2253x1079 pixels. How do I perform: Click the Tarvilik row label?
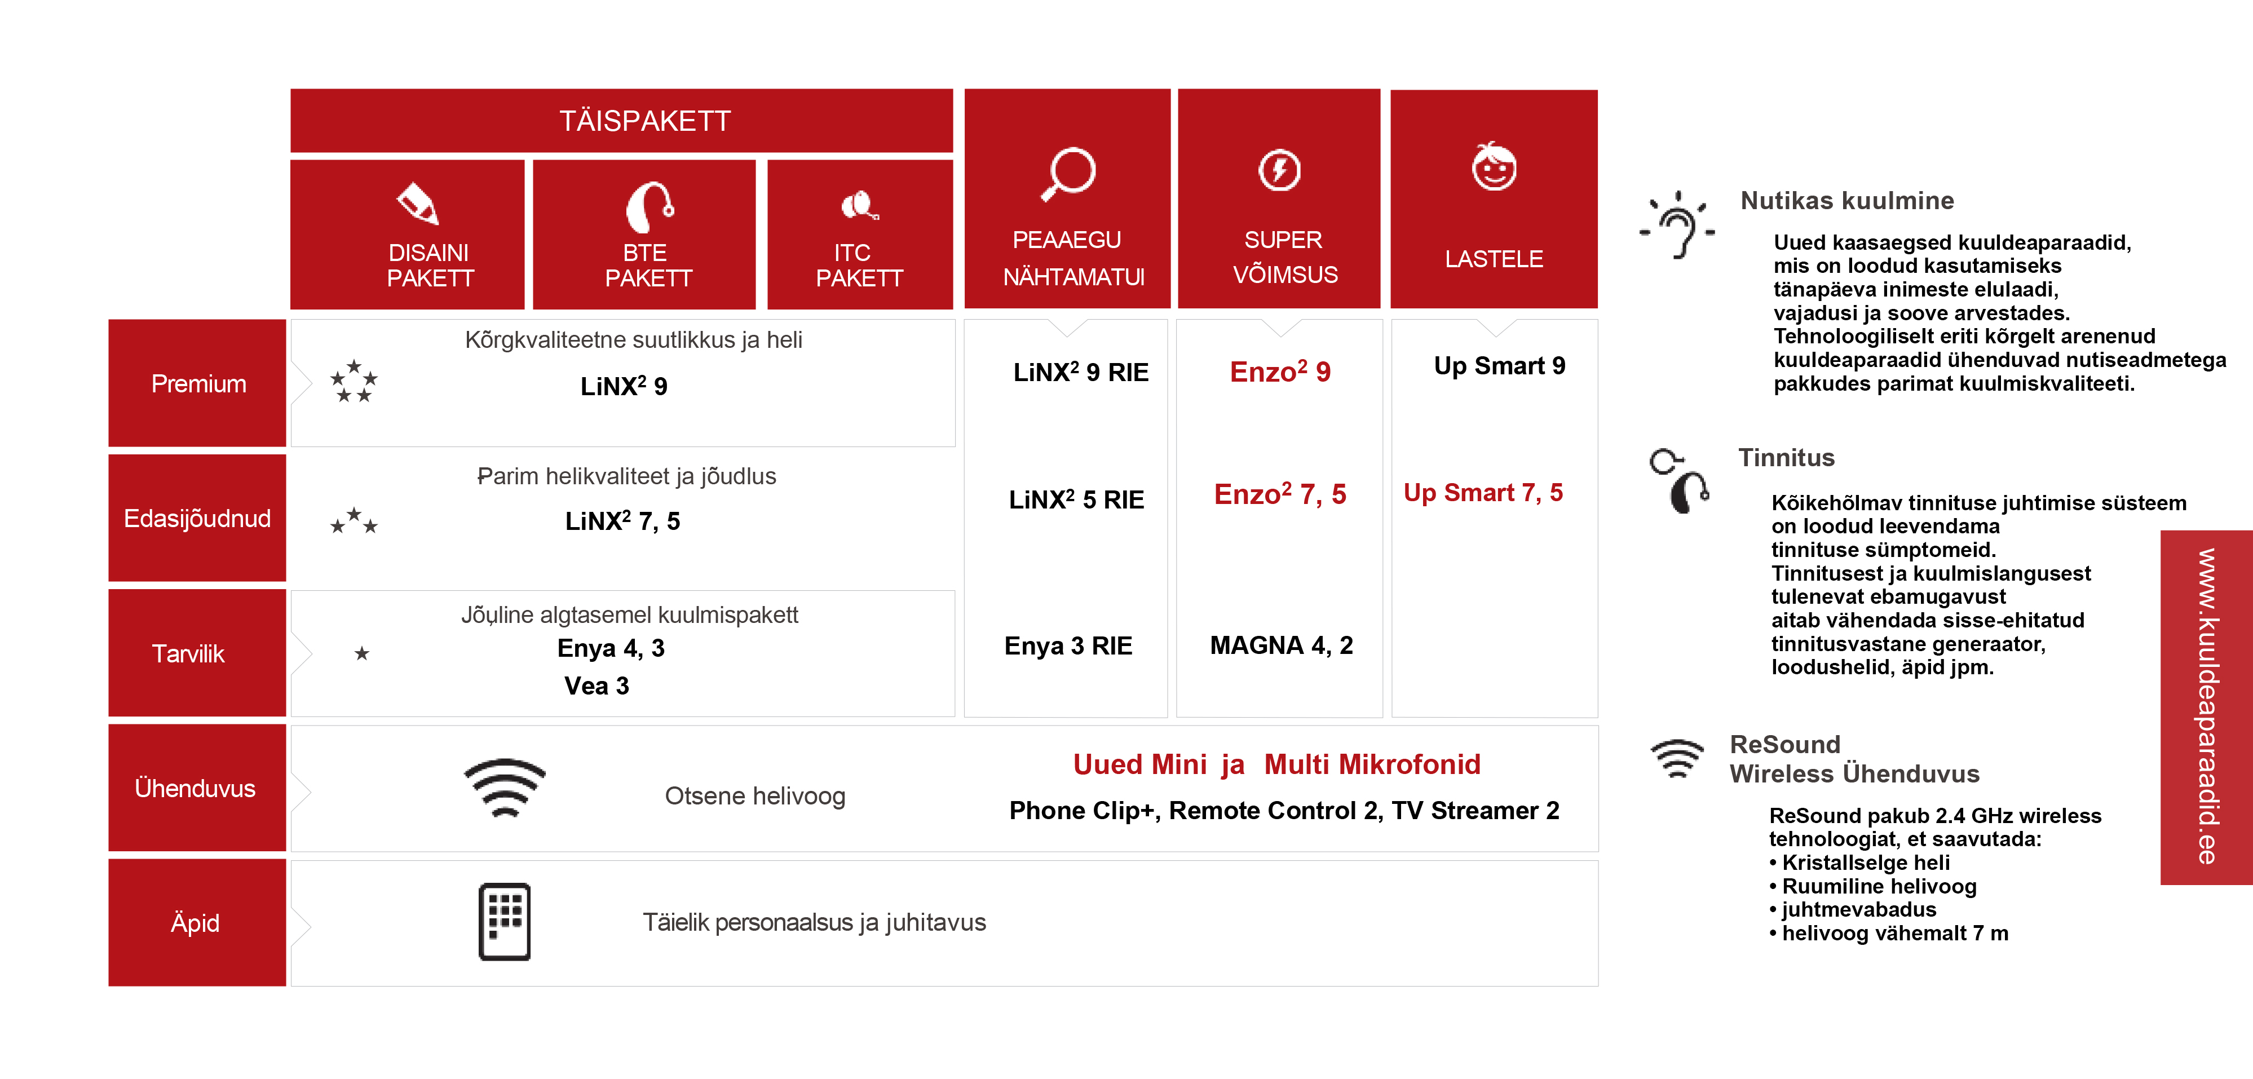pyautogui.click(x=198, y=653)
